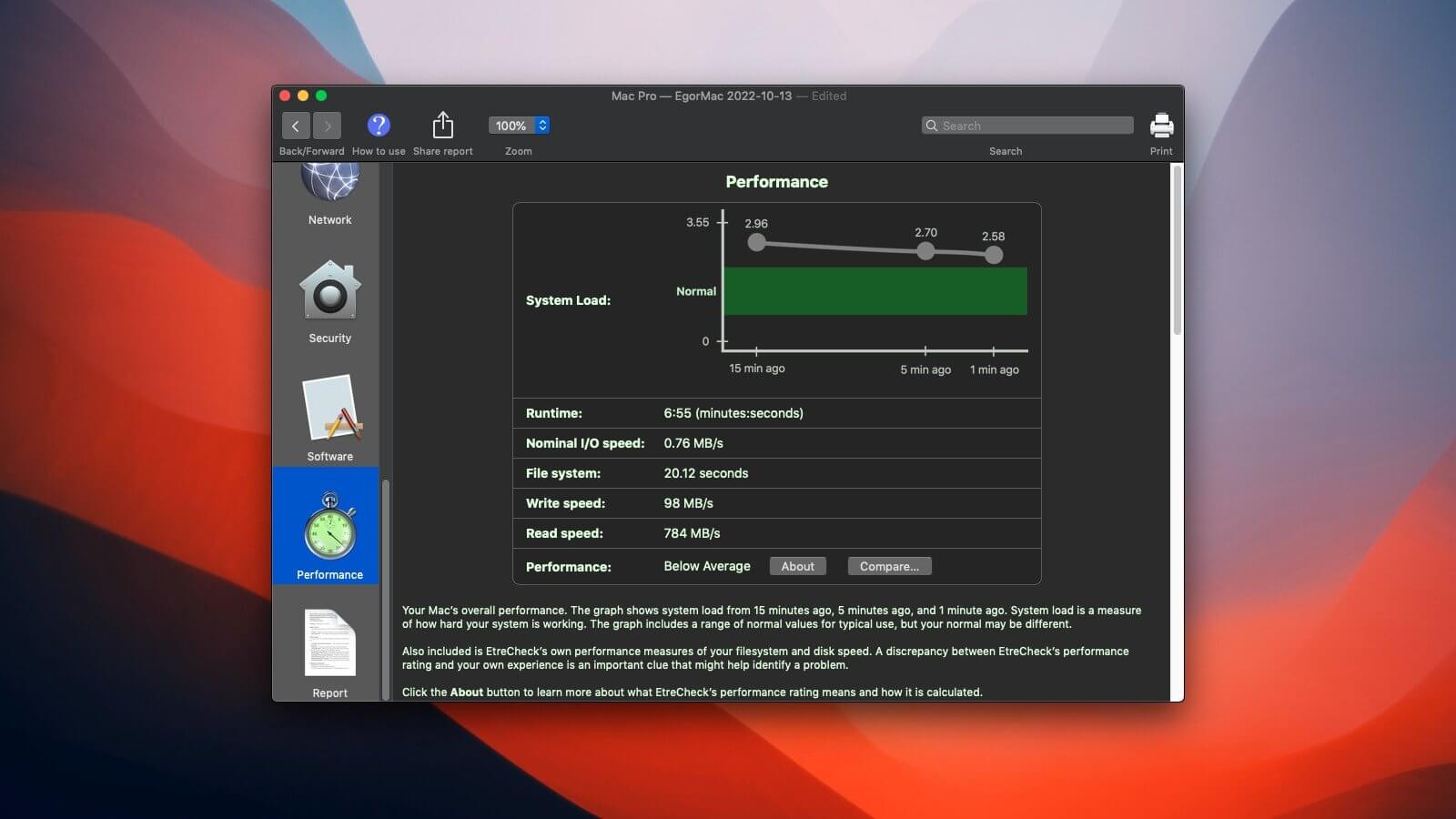Open the Print dialog via printer icon

click(1161, 124)
